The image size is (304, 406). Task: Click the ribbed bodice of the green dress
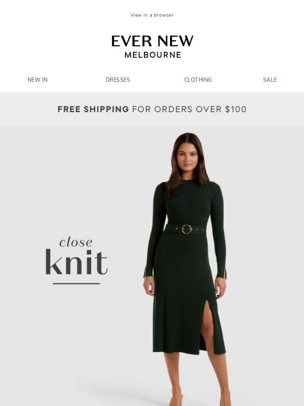click(189, 204)
